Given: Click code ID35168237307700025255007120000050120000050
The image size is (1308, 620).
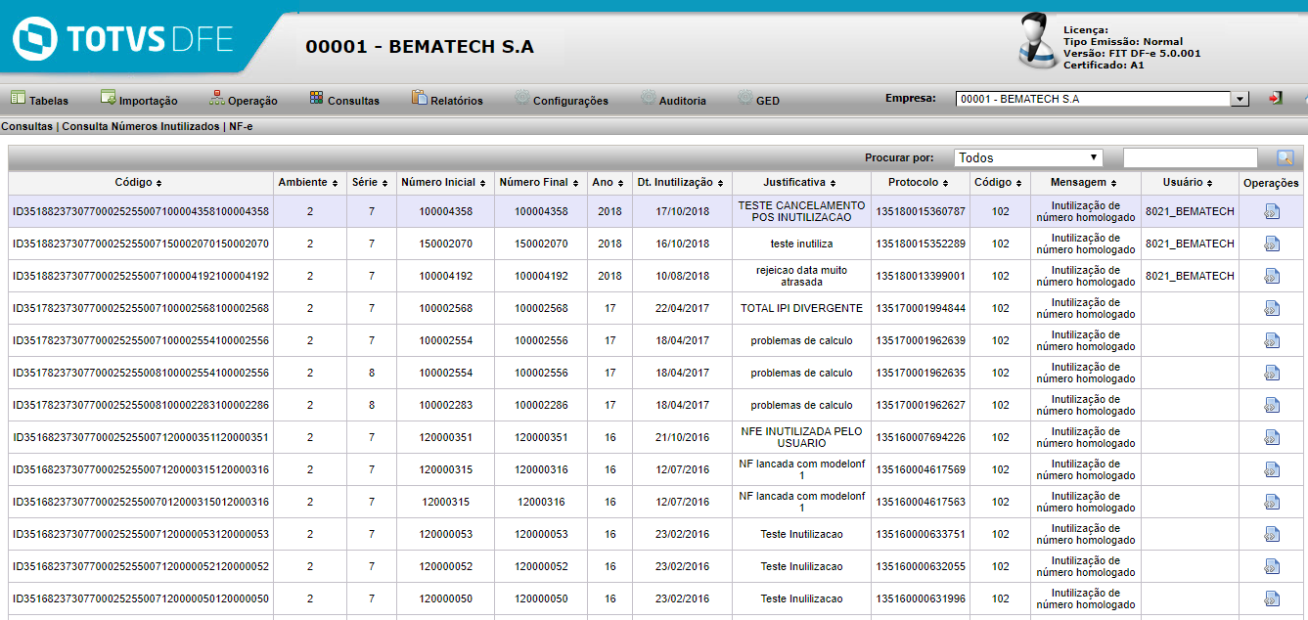Looking at the screenshot, I should 141,598.
